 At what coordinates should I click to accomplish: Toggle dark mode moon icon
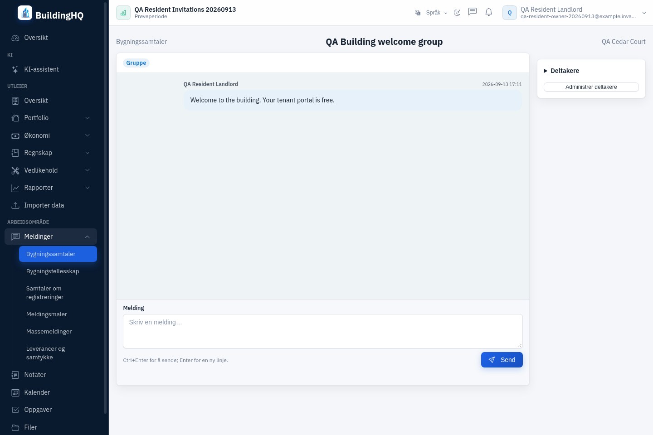[x=457, y=13]
